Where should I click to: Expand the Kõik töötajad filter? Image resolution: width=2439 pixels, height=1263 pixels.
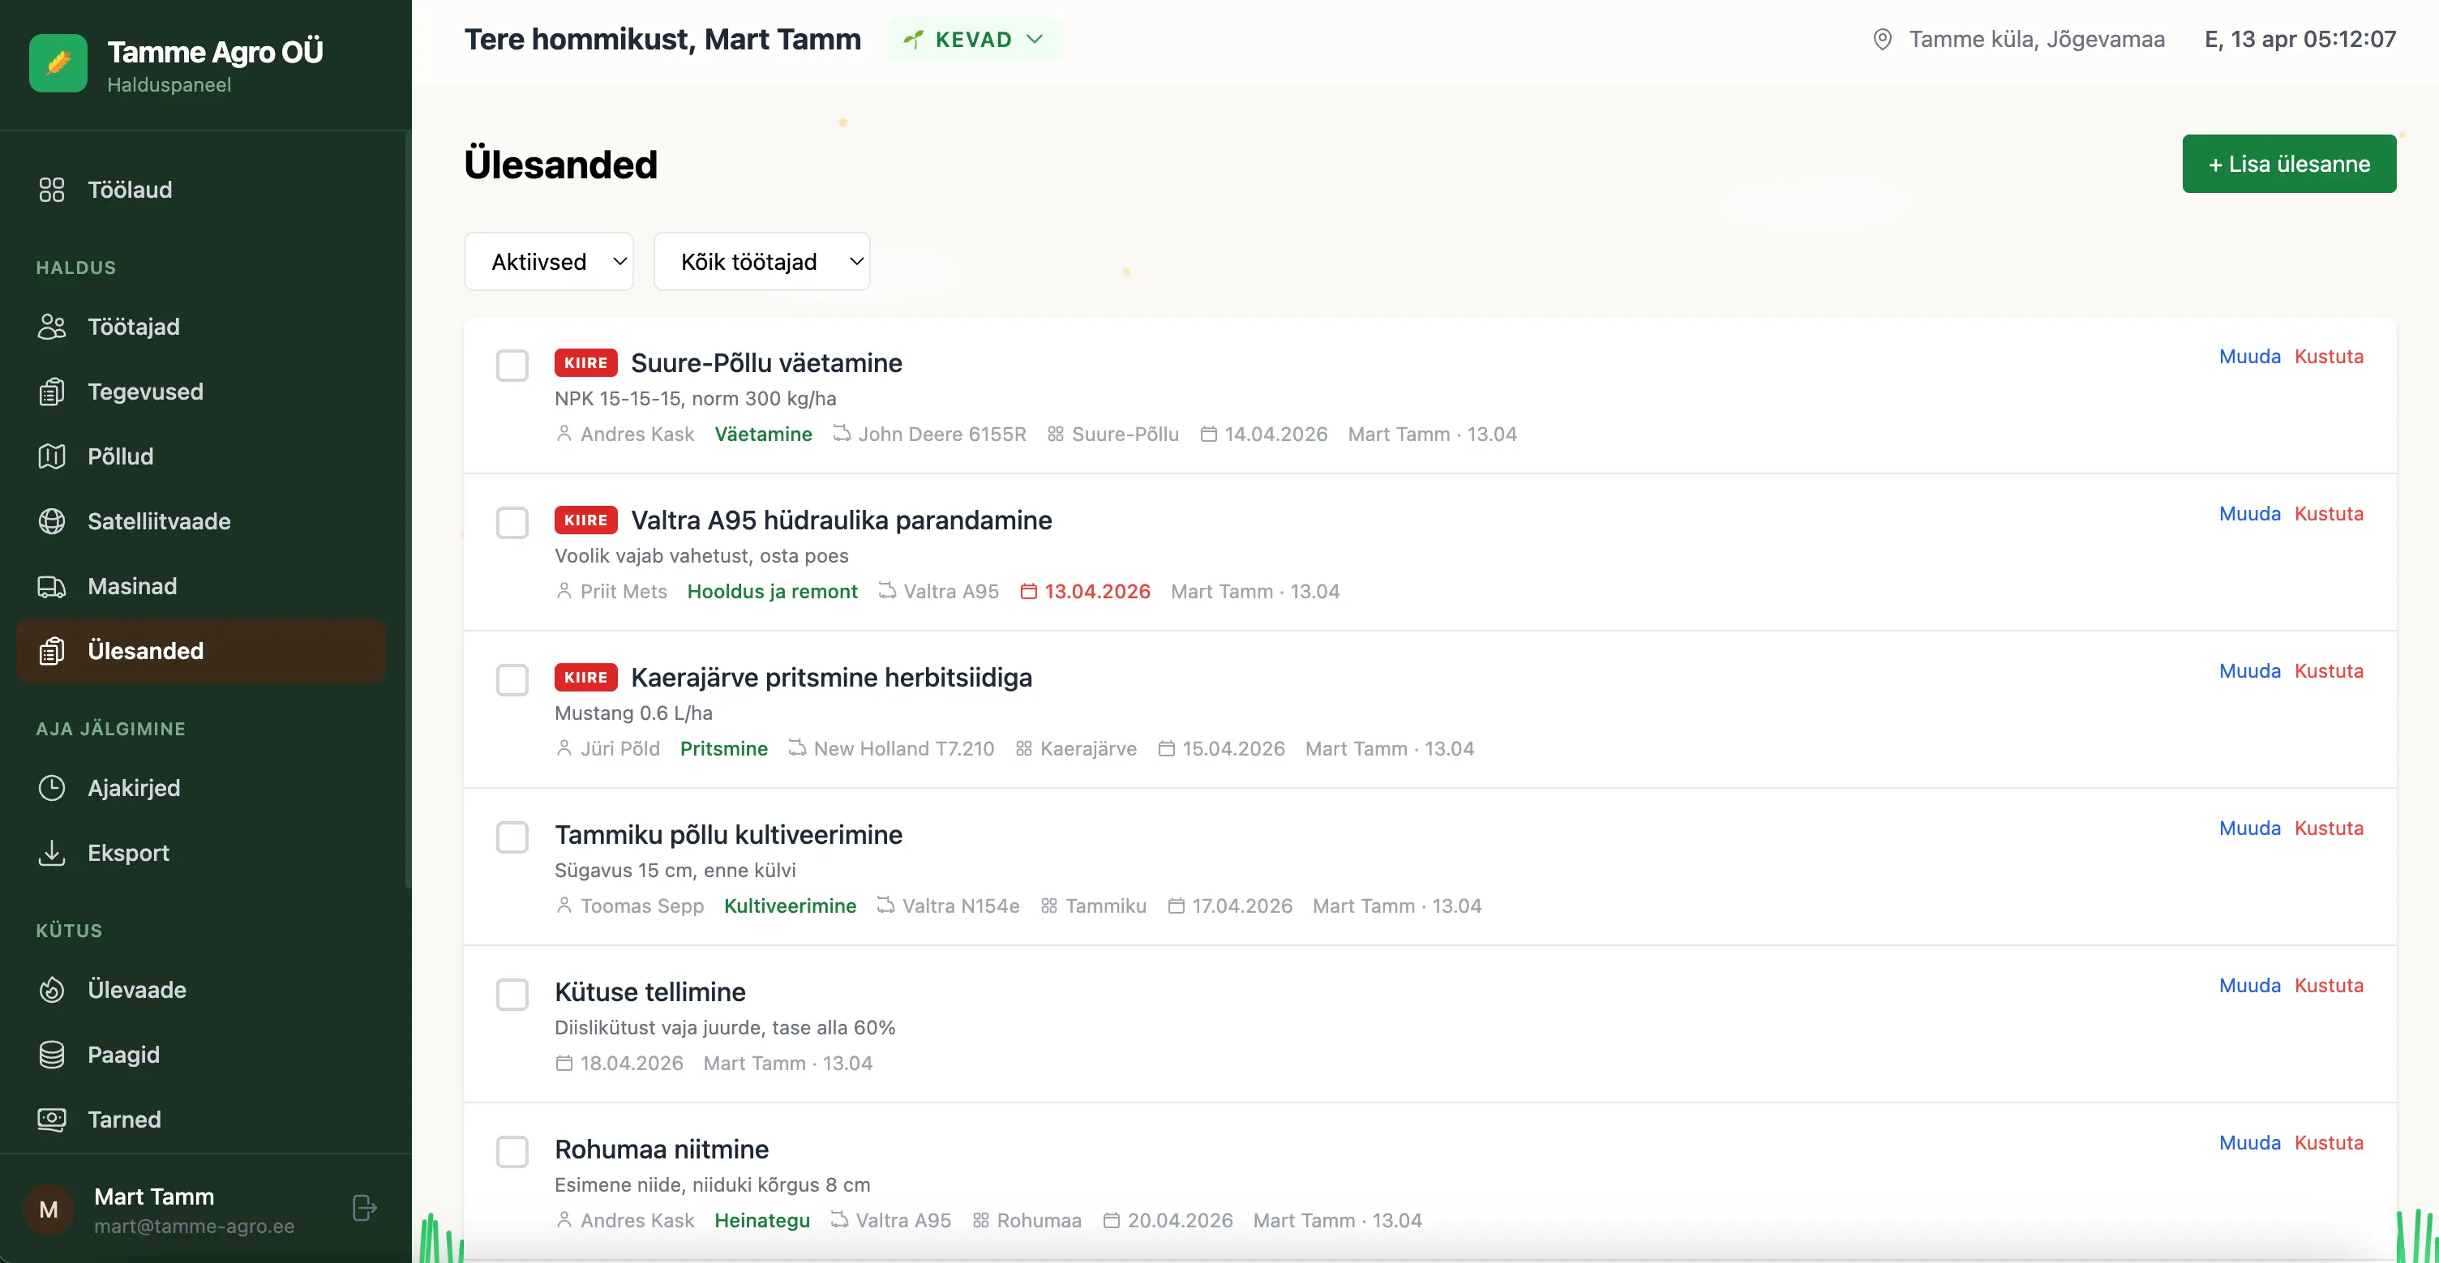(761, 261)
